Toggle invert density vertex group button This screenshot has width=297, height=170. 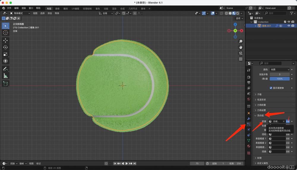tap(288, 121)
